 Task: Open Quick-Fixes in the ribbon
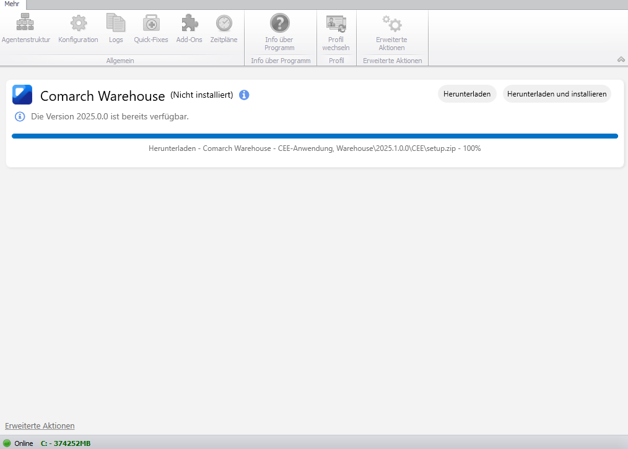point(151,28)
